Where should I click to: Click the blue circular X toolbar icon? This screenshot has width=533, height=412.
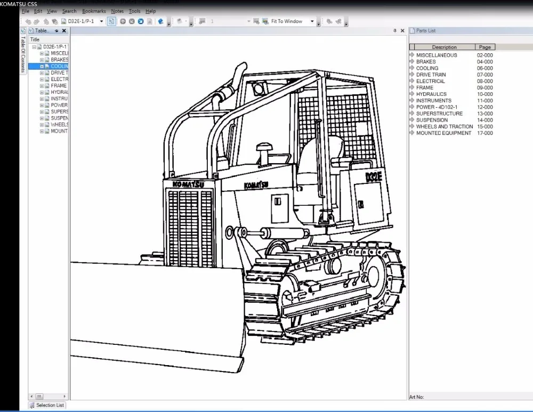click(141, 21)
